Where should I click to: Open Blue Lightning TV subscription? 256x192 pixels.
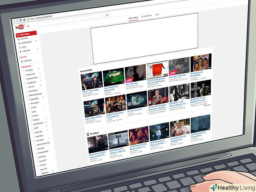coord(38,124)
